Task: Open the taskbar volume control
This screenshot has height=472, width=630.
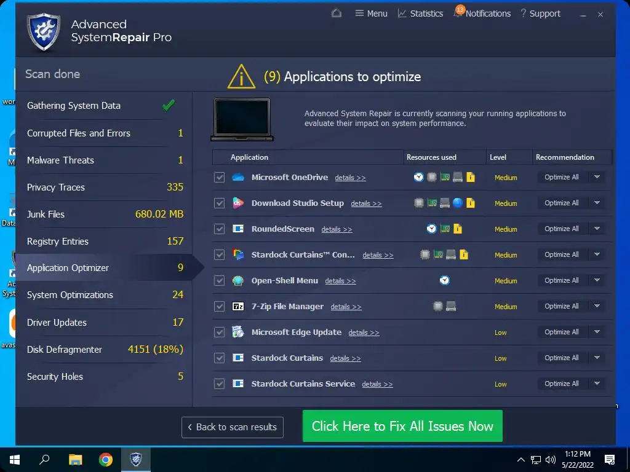Action: pos(551,460)
